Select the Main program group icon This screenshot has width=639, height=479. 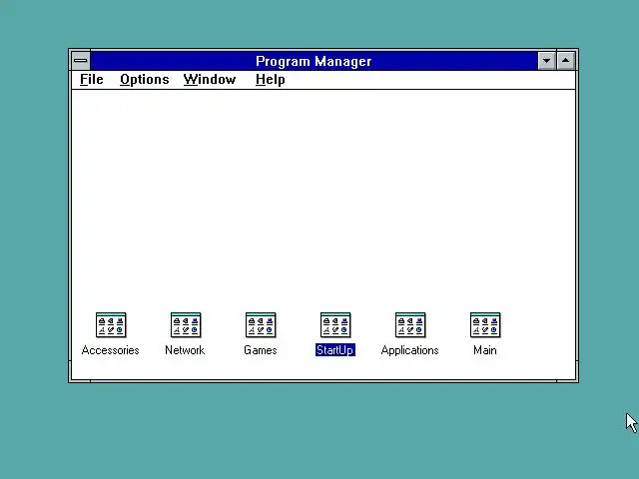tap(485, 325)
